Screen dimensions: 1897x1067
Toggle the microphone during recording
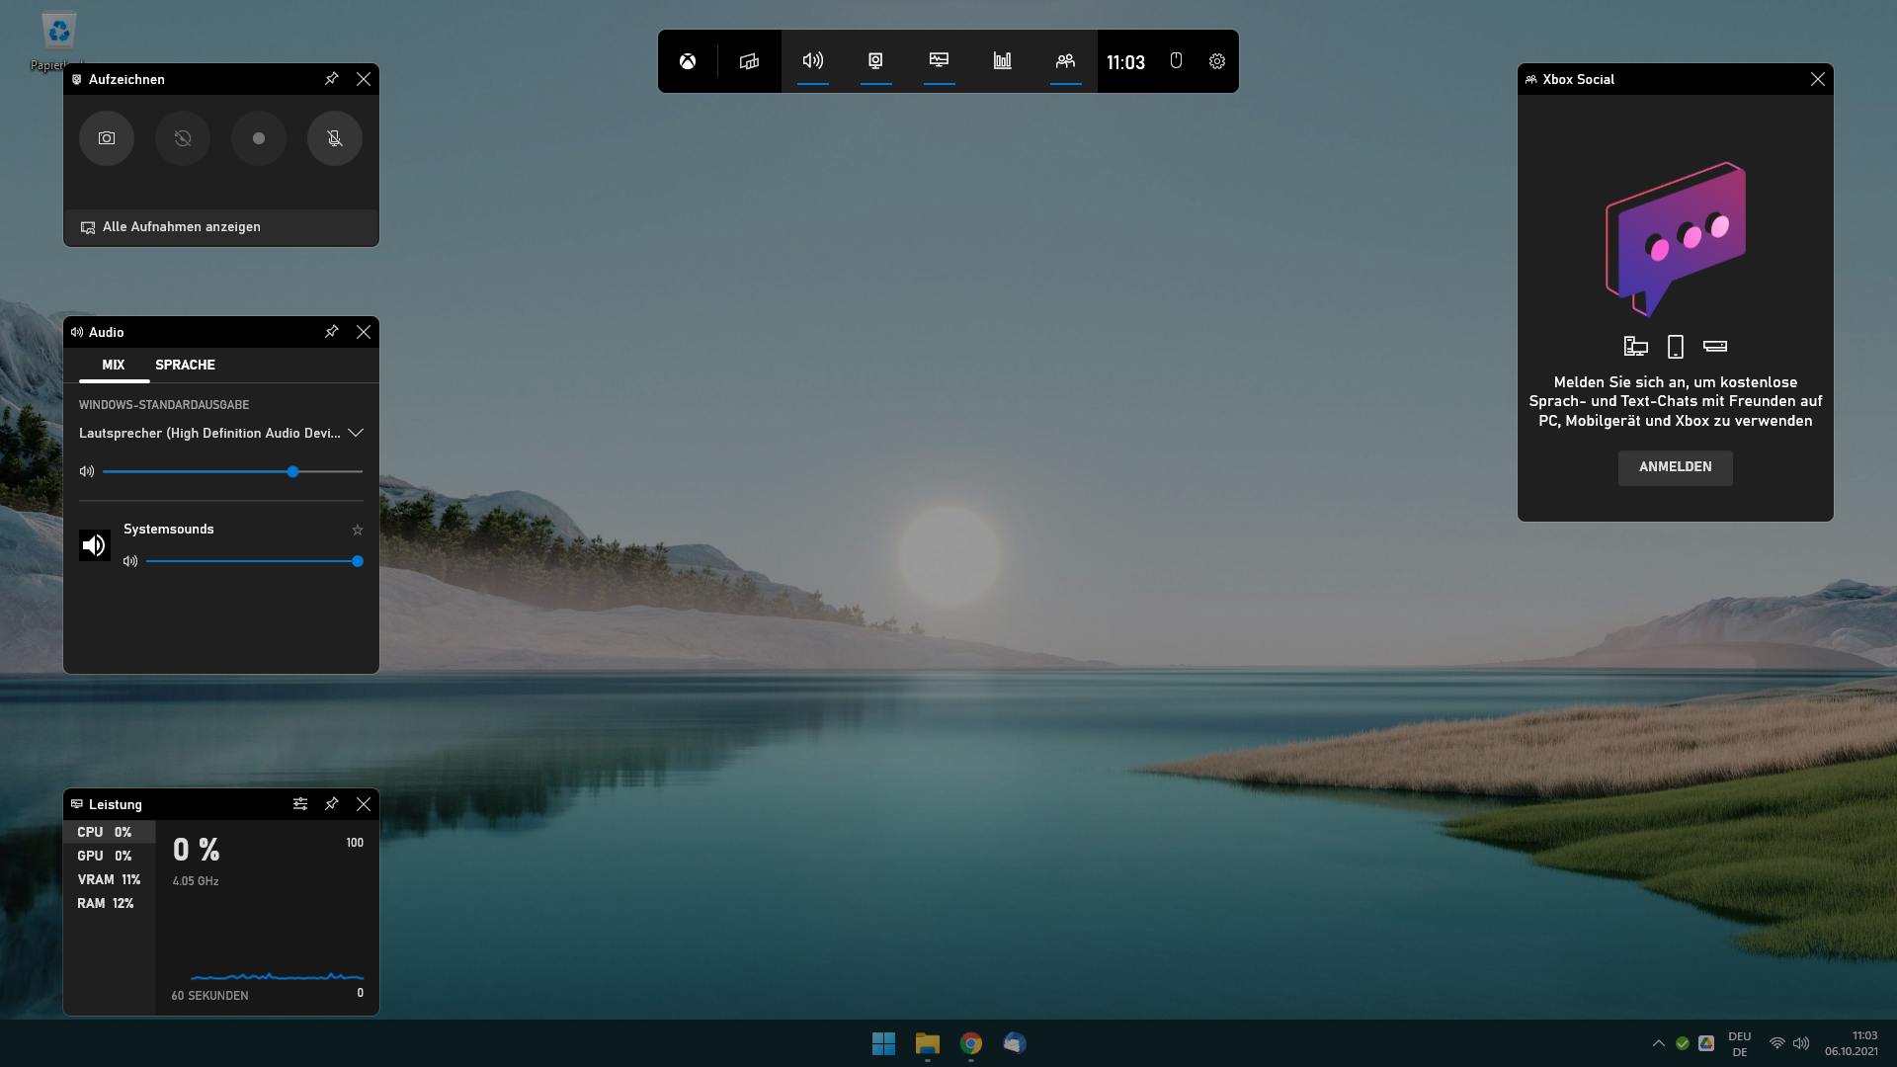pyautogui.click(x=335, y=138)
